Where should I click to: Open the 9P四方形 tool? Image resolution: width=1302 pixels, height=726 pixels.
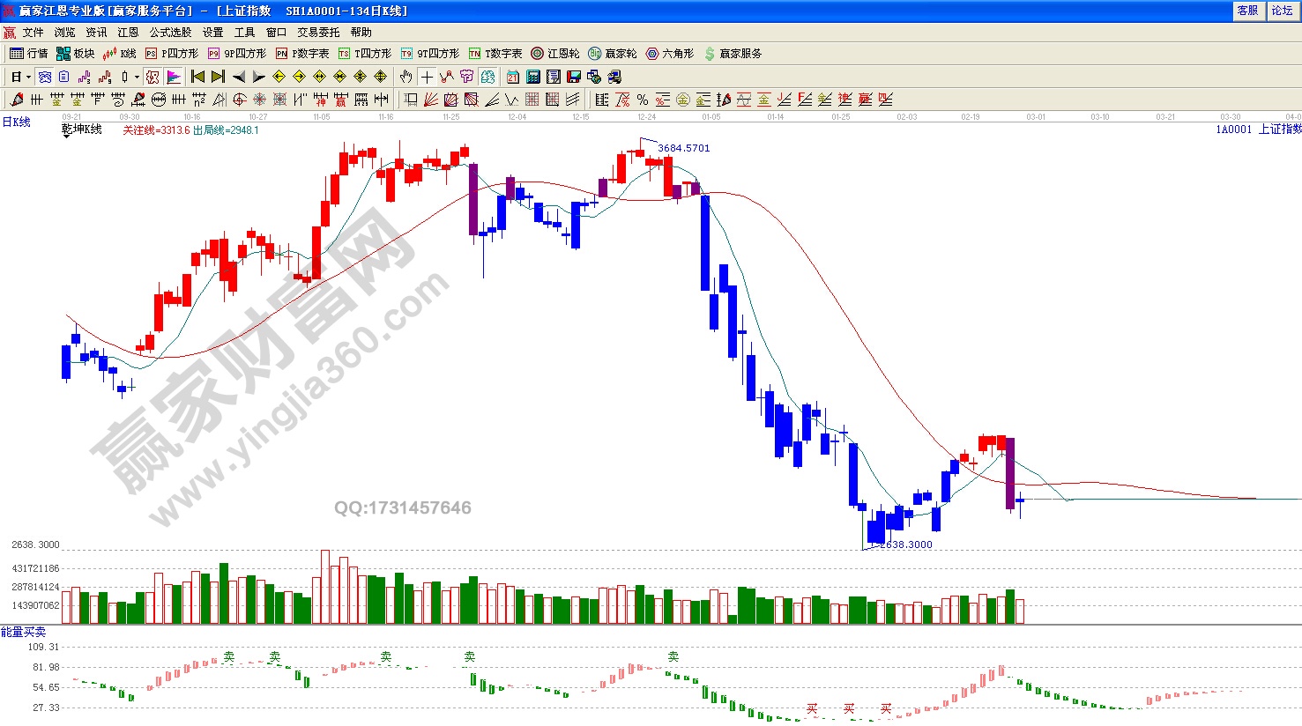(236, 54)
